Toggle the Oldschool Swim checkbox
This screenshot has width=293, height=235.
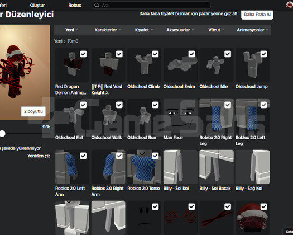point(191,54)
